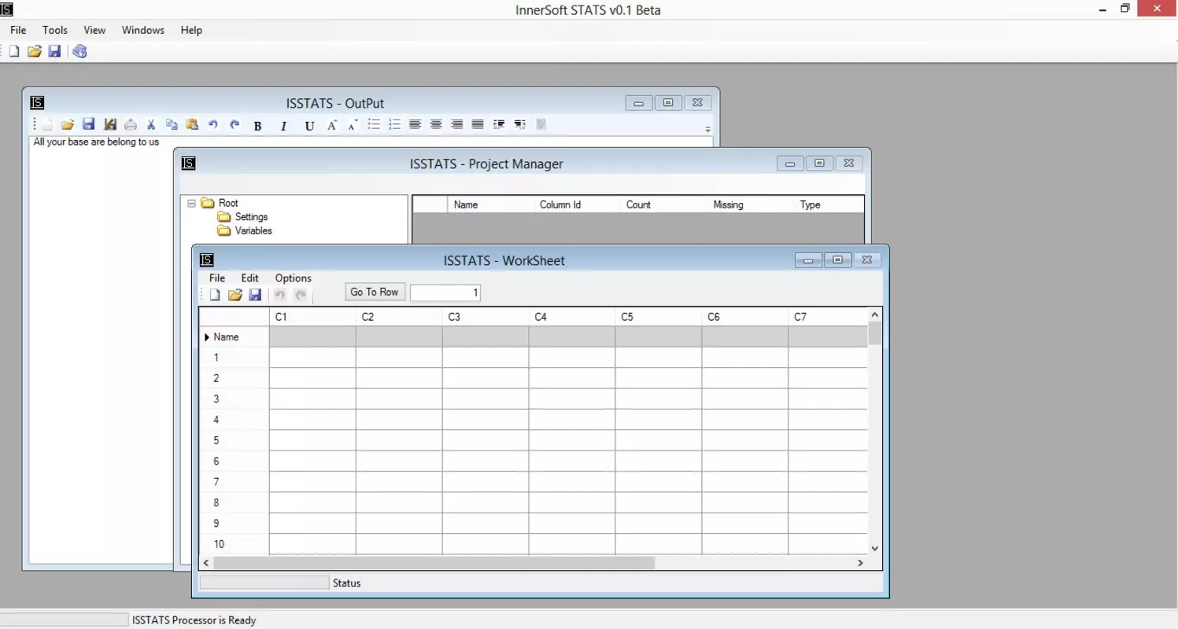Click Print icon in OutPut window toolbar
The height and width of the screenshot is (629, 1178).
(131, 124)
